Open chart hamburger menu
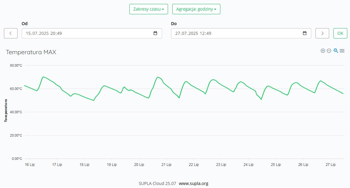The width and height of the screenshot is (350, 188). [342, 51]
